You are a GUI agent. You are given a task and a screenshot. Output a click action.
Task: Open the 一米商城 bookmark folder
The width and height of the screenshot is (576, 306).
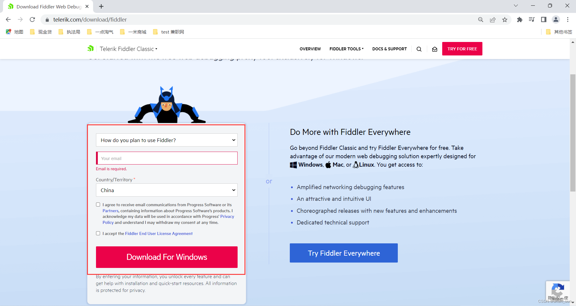coord(133,32)
